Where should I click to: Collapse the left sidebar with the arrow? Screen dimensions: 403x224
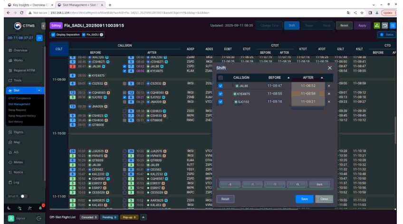tap(43, 26)
